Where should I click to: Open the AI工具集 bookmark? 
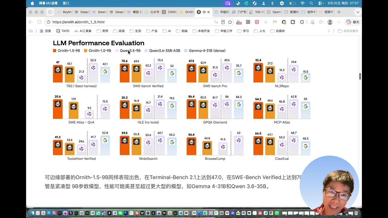(x=83, y=31)
